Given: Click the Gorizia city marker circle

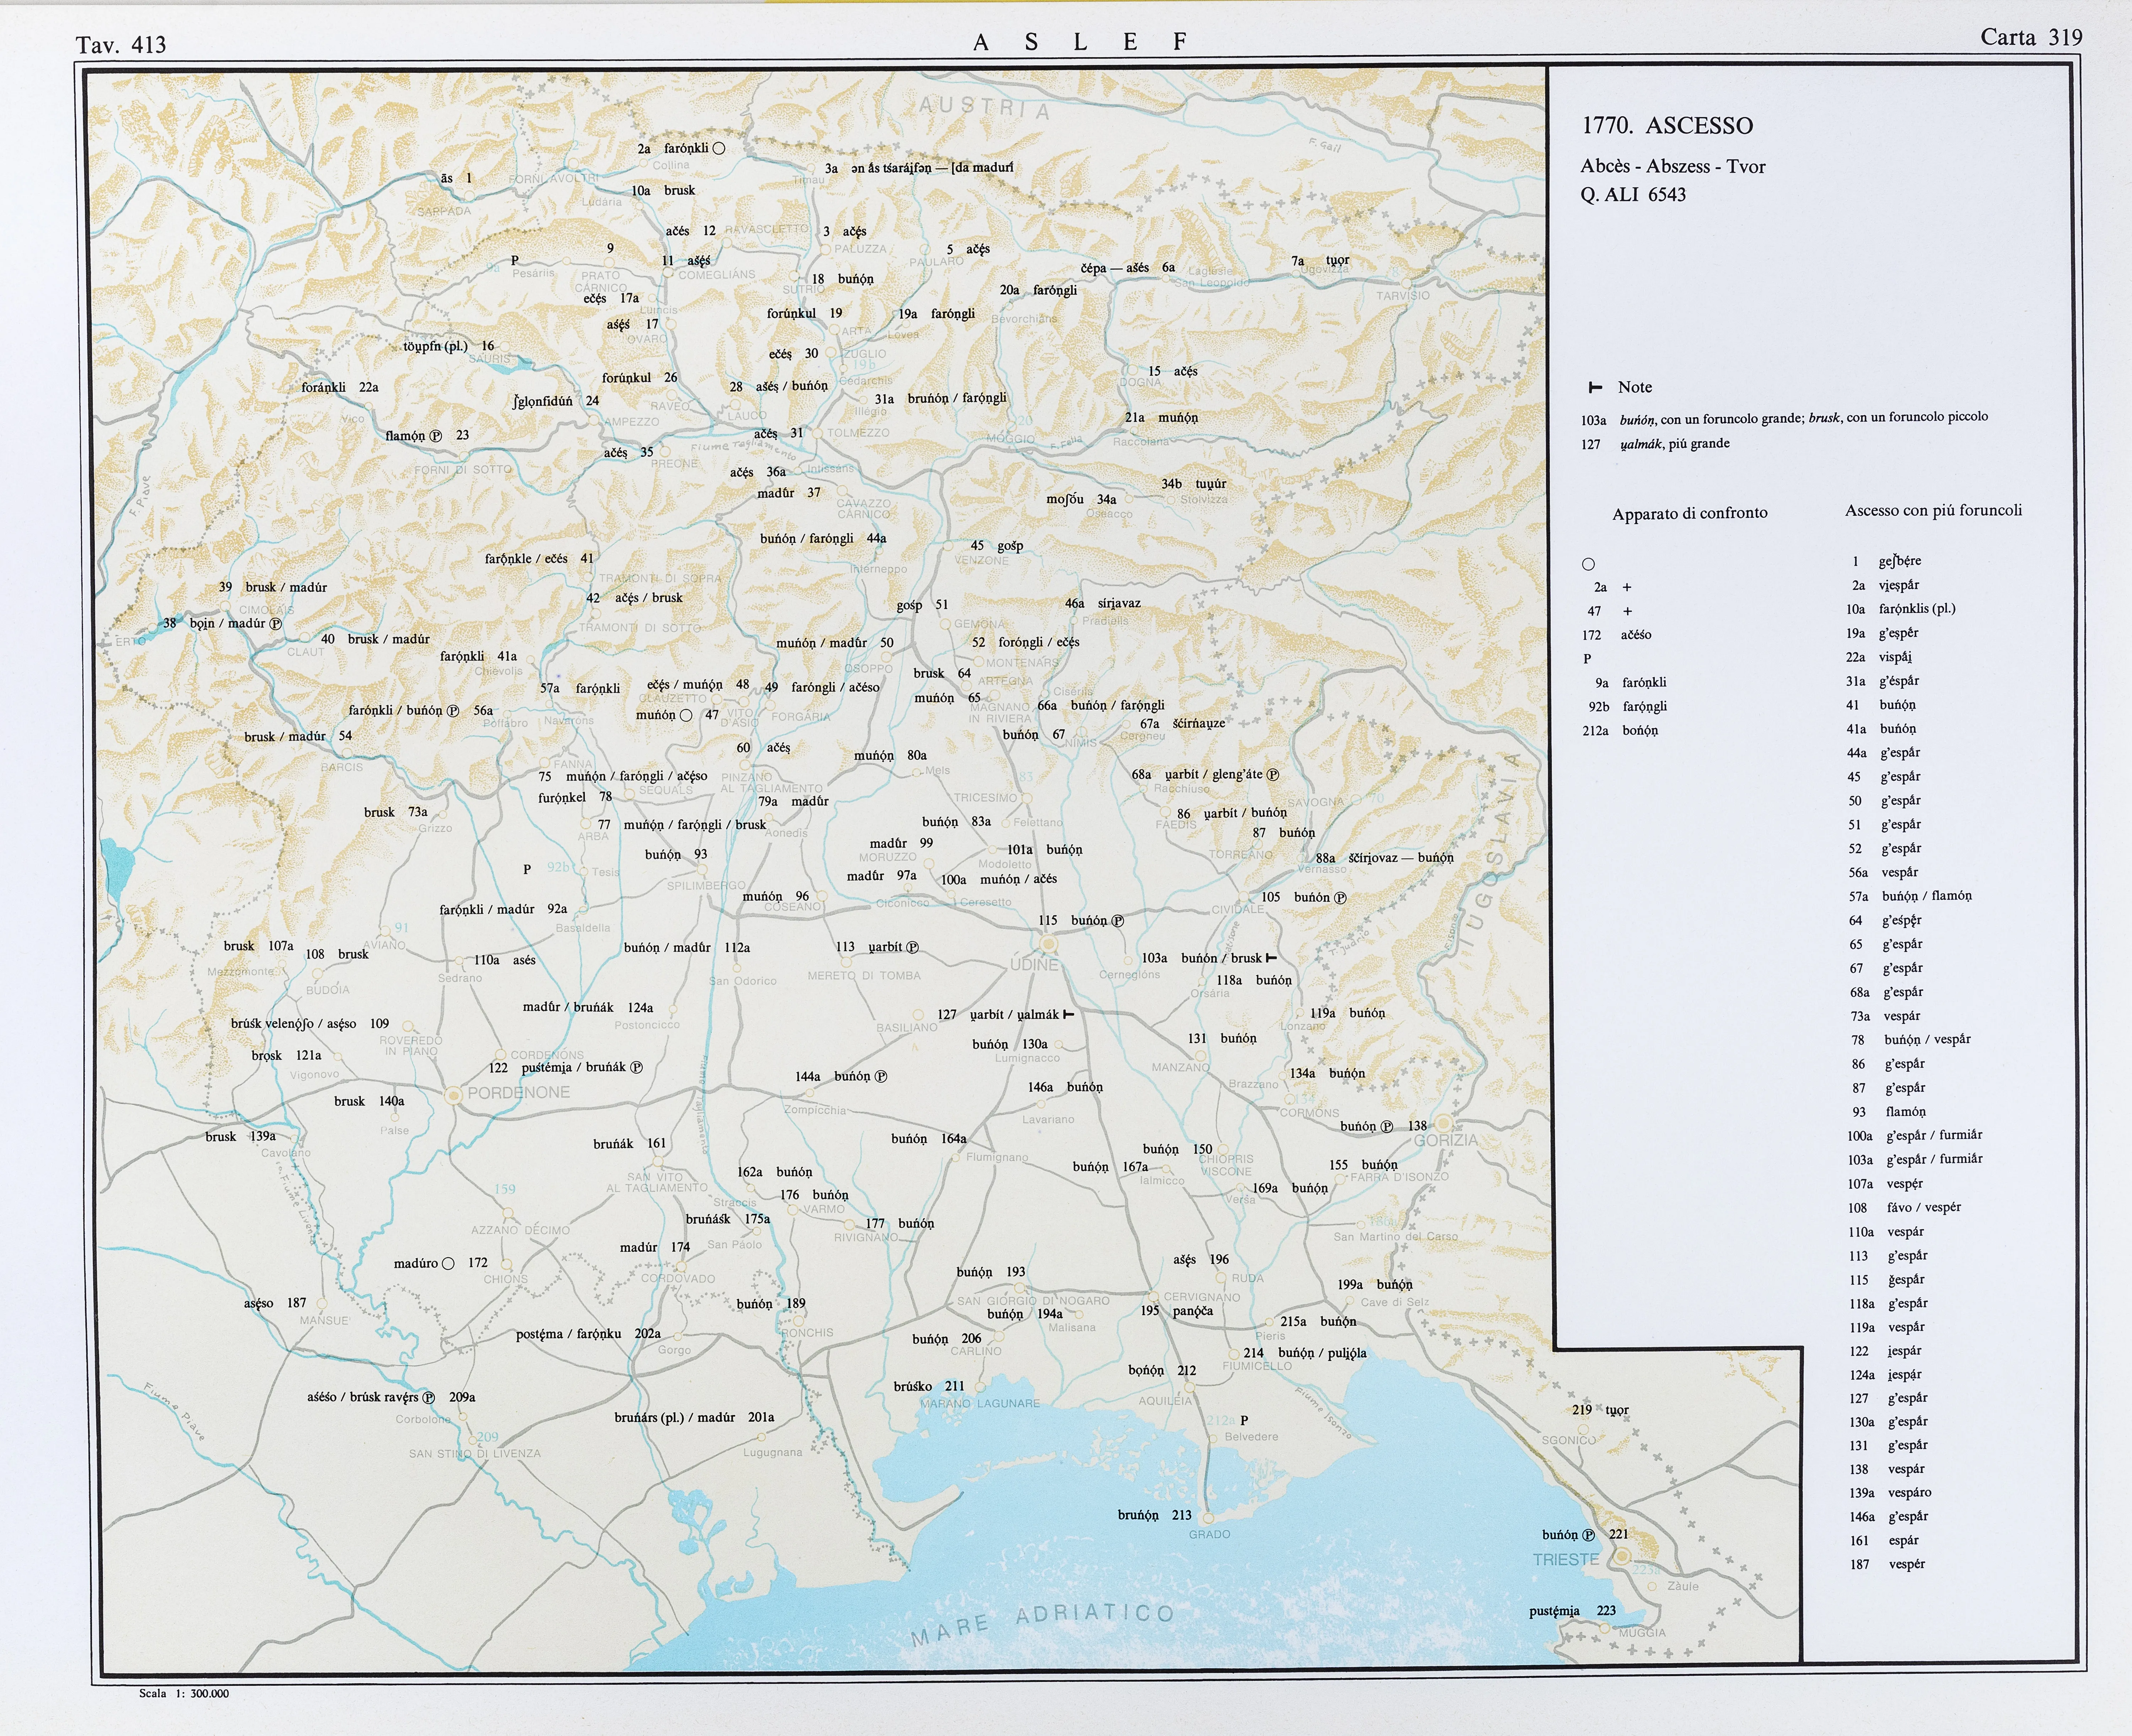Looking at the screenshot, I should 1444,1123.
